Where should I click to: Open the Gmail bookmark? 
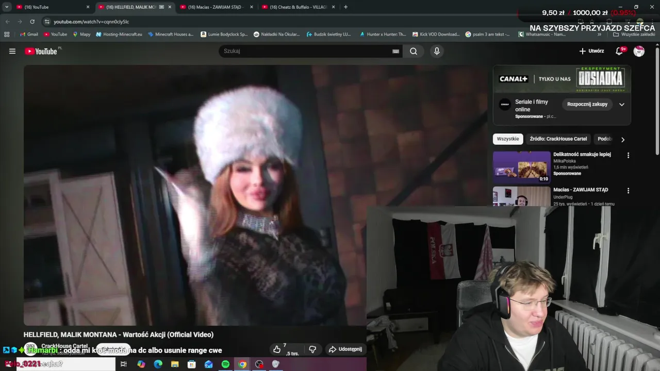[x=28, y=34]
